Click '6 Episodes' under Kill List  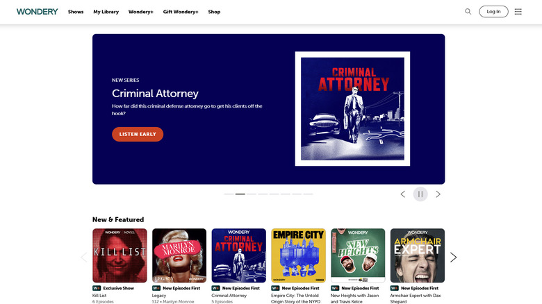point(103,302)
